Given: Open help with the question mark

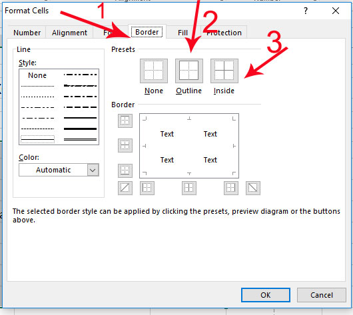Looking at the screenshot, I should [x=306, y=11].
